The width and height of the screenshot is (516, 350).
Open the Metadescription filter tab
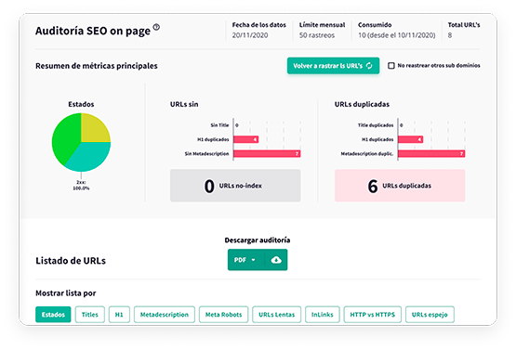click(165, 315)
